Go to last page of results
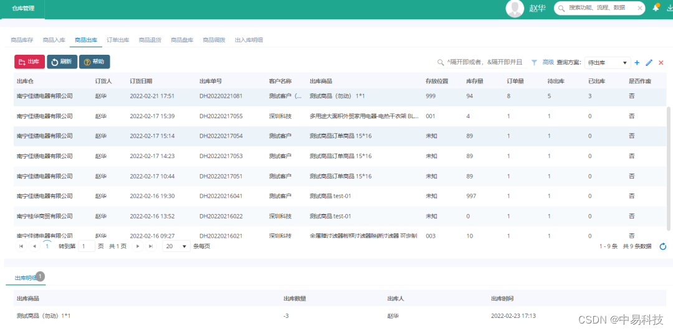Screen dimensions: 673x331 [x=151, y=246]
